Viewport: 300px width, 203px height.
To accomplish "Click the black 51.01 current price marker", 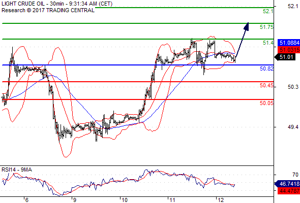I will (x=285, y=57).
